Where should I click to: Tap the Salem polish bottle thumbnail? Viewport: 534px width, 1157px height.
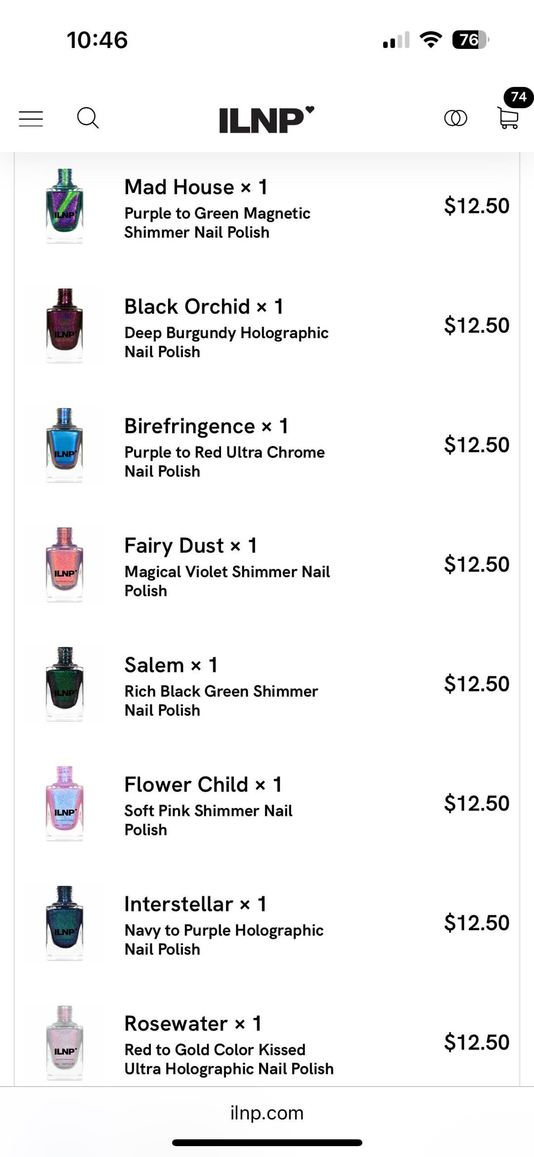(65, 684)
